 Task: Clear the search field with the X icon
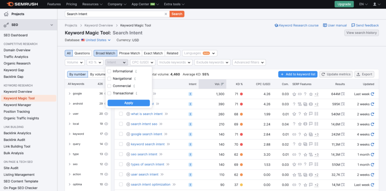point(166,14)
